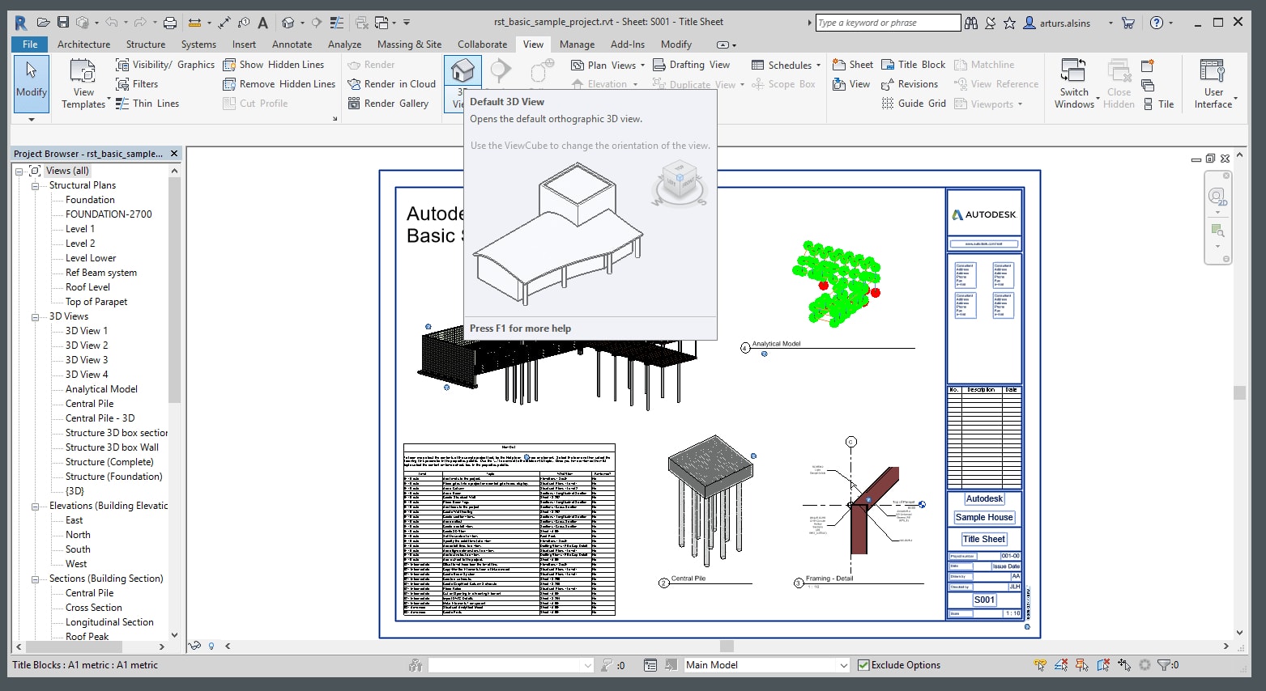Image resolution: width=1266 pixels, height=691 pixels.
Task: Click the Cascade windows icon
Action: [1148, 85]
